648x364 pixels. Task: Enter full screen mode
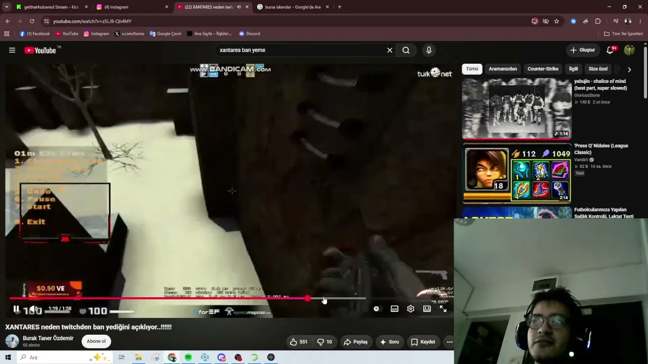443,309
